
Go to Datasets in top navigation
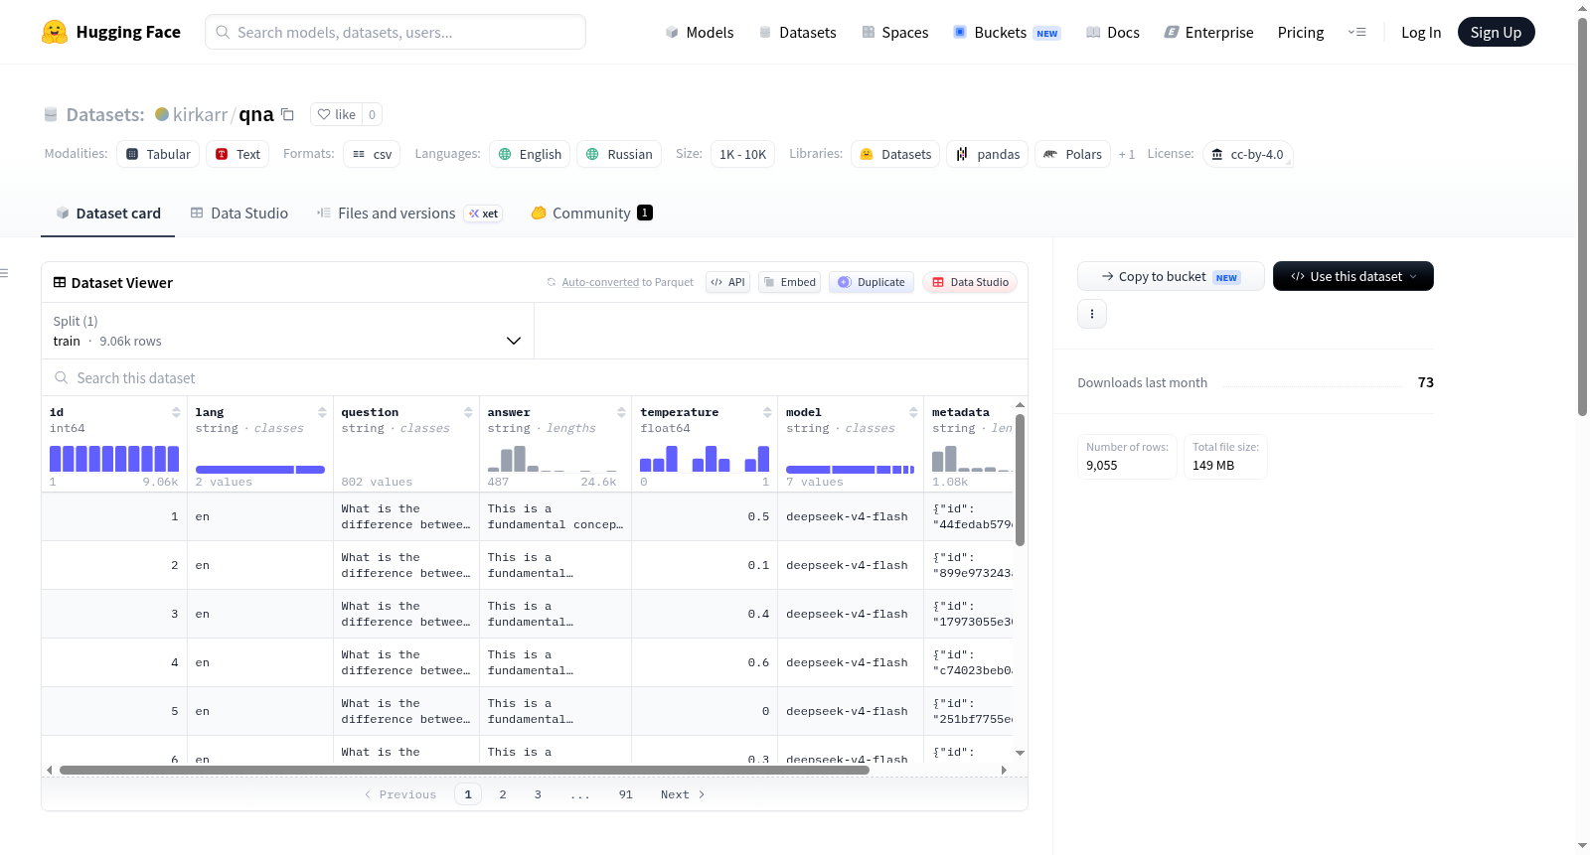[x=797, y=32]
